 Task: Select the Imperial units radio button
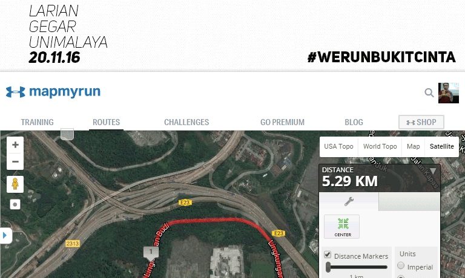(401, 265)
